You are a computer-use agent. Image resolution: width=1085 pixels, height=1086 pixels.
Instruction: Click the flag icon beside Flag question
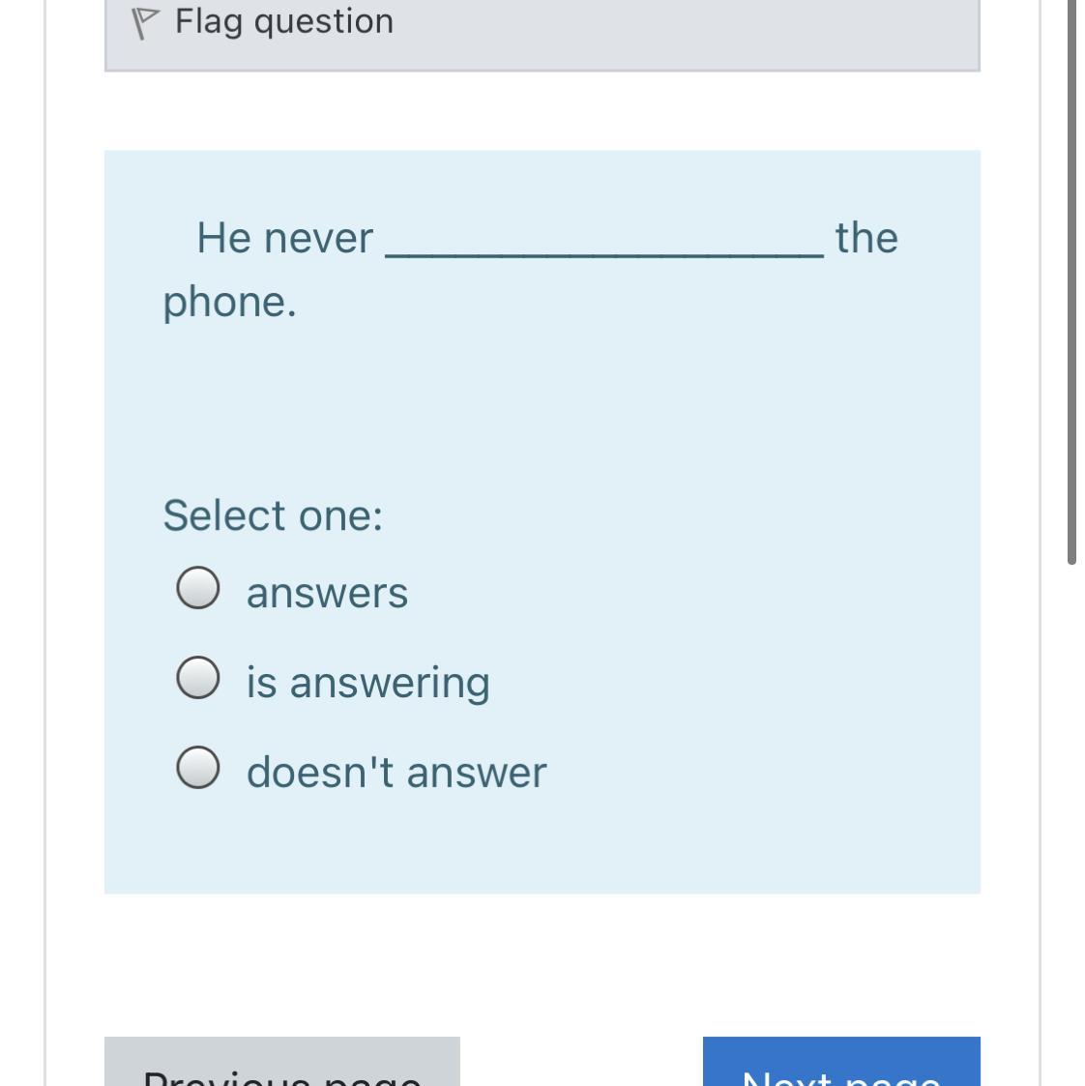tap(143, 24)
